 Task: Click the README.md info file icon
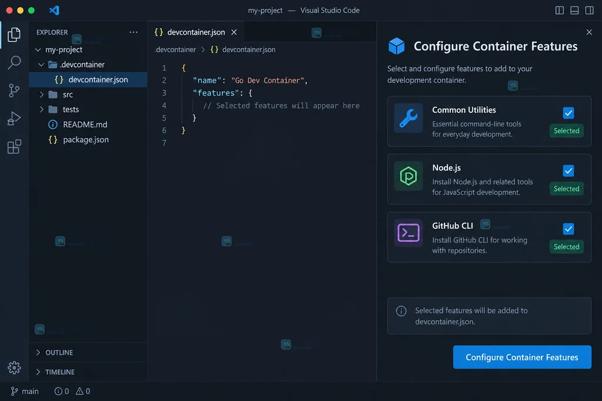tap(52, 124)
